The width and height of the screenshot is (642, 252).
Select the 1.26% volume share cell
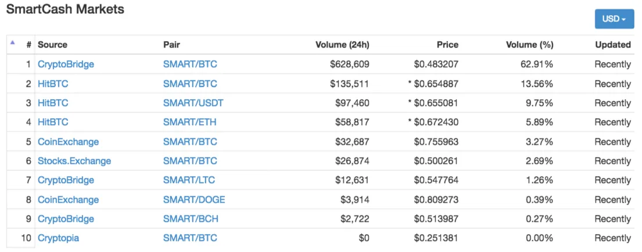tap(539, 180)
